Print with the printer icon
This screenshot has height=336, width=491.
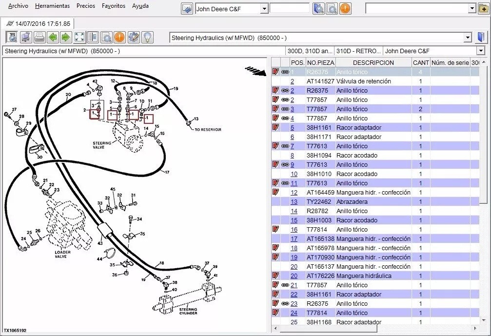[39, 38]
